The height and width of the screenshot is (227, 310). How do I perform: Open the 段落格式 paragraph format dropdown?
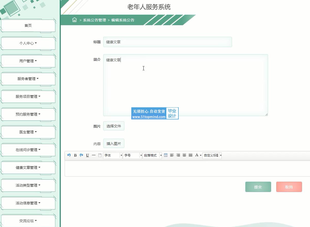[x=152, y=155]
